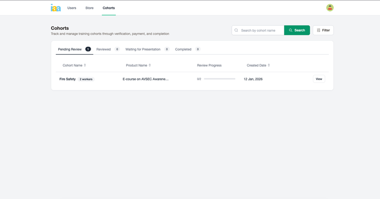Open the Filter options button

point(323,30)
